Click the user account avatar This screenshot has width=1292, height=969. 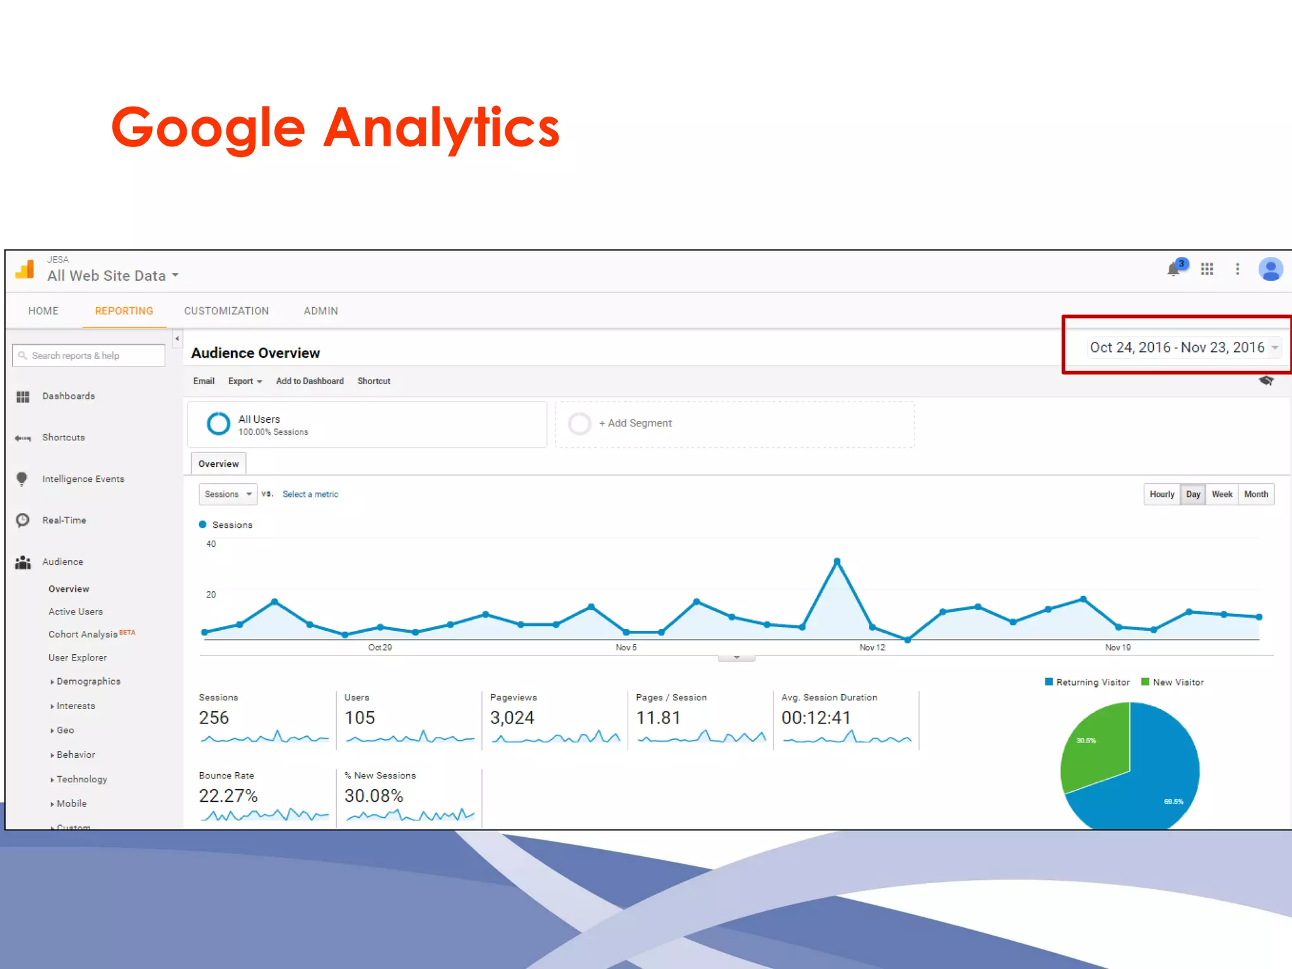1270,269
